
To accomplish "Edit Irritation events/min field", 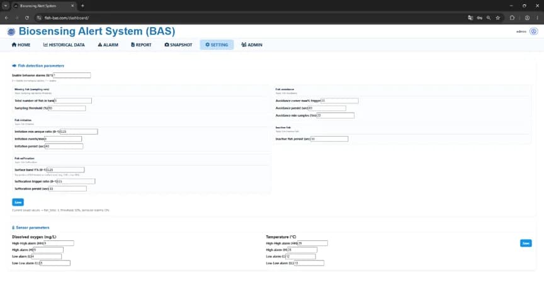I will click(63, 138).
